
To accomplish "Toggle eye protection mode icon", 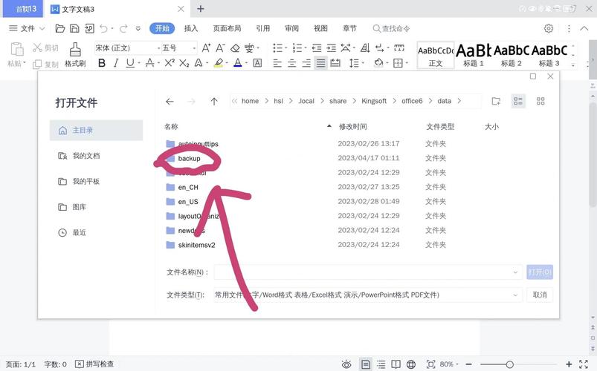I will 346,364.
